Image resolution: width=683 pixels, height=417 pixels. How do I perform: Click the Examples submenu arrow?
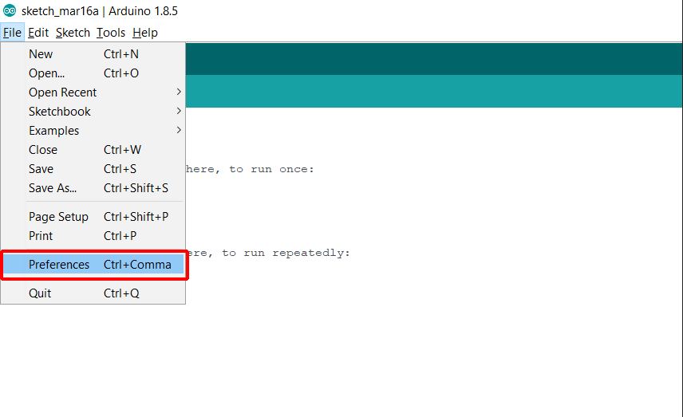[x=179, y=130]
